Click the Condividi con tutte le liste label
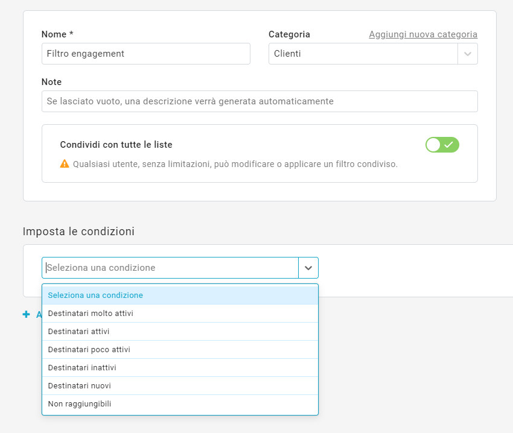This screenshot has height=433, width=513. click(116, 145)
